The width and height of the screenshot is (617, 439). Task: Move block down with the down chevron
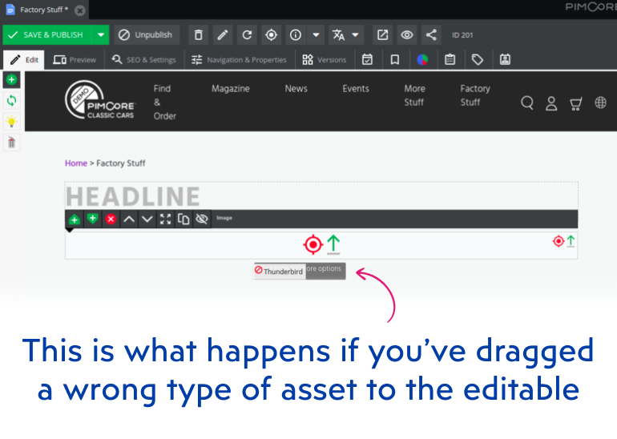147,219
